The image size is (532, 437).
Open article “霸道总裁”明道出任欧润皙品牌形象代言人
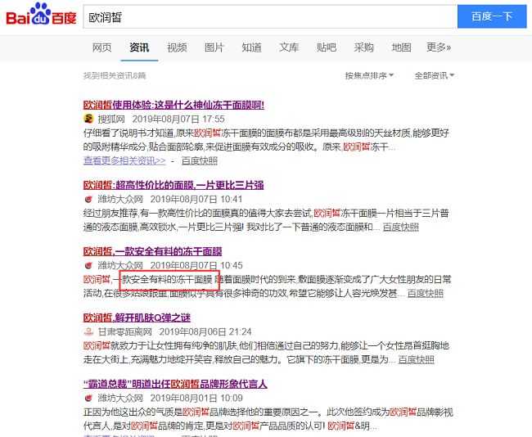175,384
